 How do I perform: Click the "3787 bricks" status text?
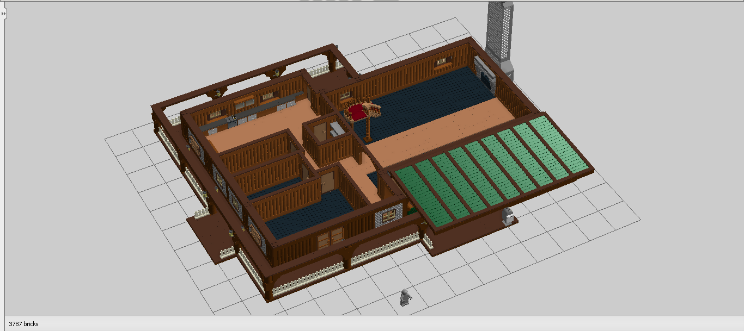(23, 324)
